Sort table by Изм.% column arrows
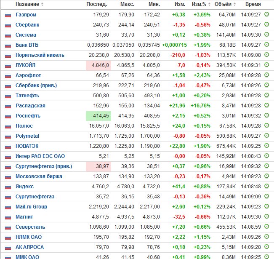The height and width of the screenshot is (259, 274). pos(209,4)
